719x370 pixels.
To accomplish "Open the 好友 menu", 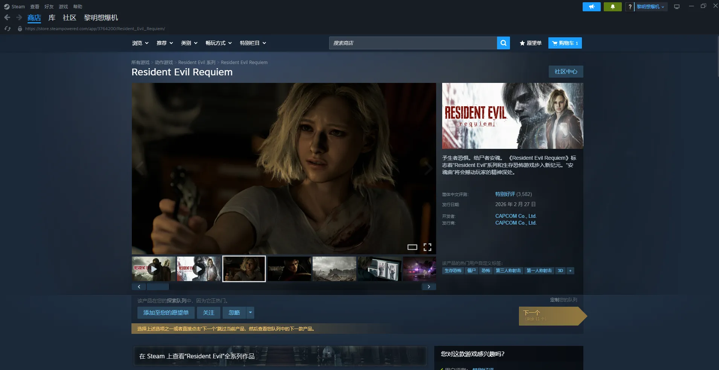I will click(49, 7).
